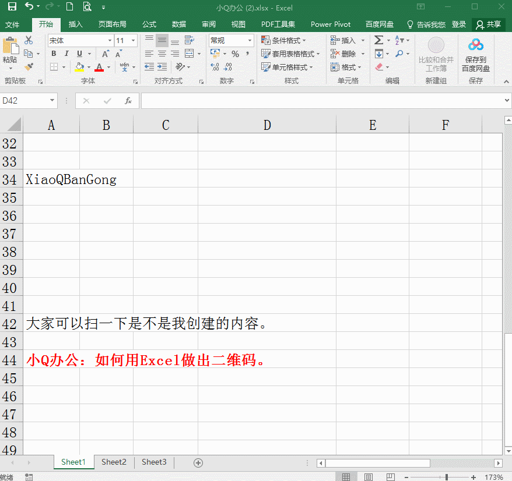Click the Save icon in quick access toolbar
This screenshot has height=481, width=512.
point(12,7)
